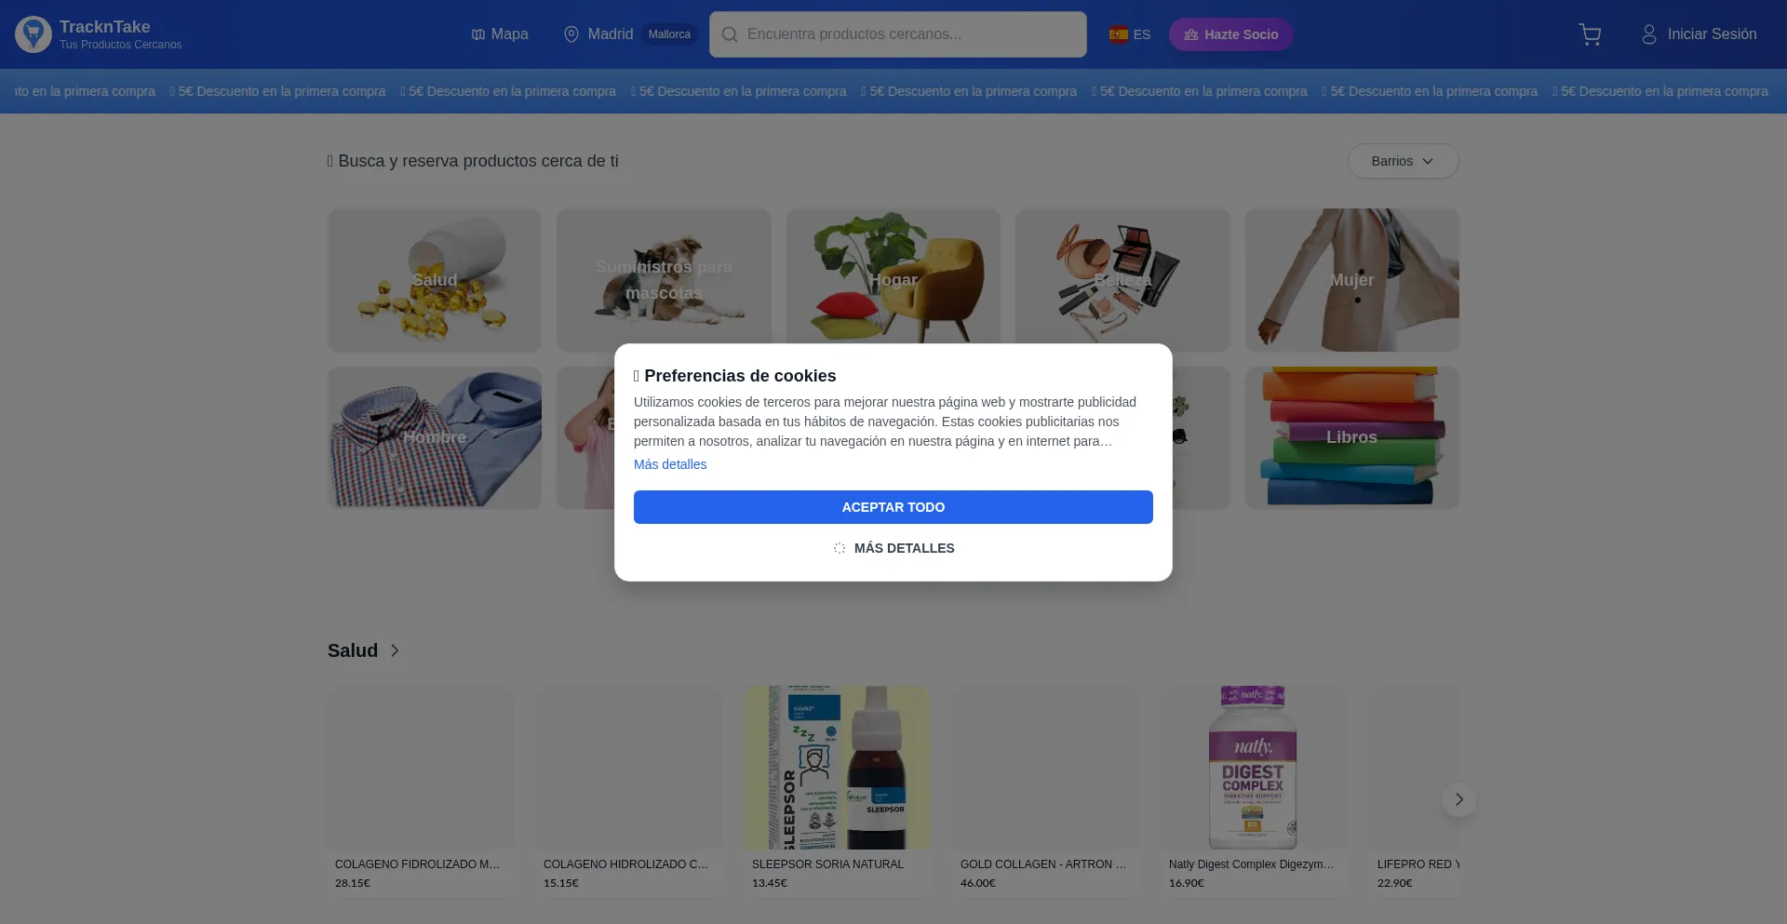Viewport: 1787px width, 924px height.
Task: Open the ES language selector
Action: tap(1130, 34)
